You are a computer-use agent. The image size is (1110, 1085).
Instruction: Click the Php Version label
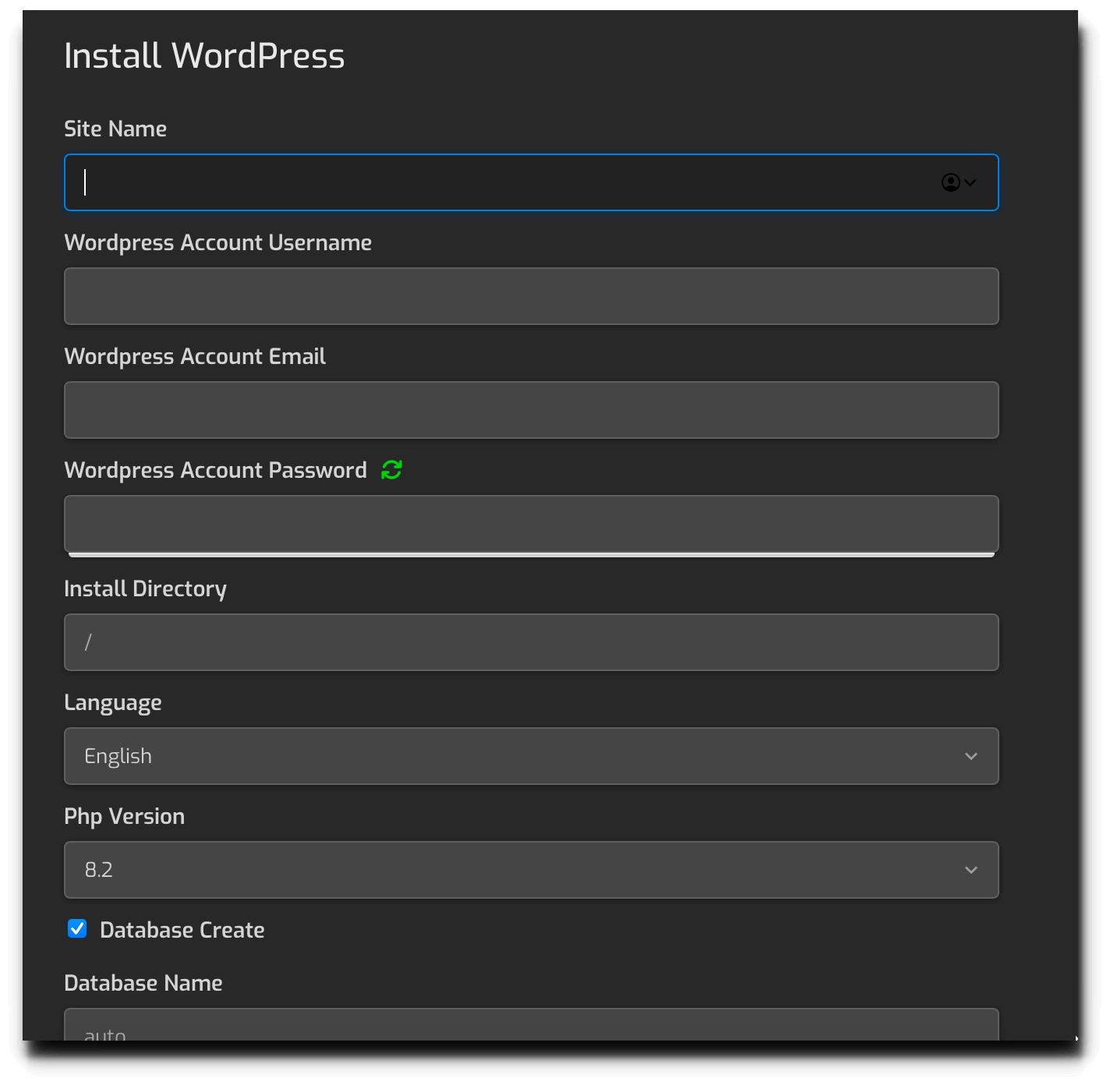[x=125, y=816]
